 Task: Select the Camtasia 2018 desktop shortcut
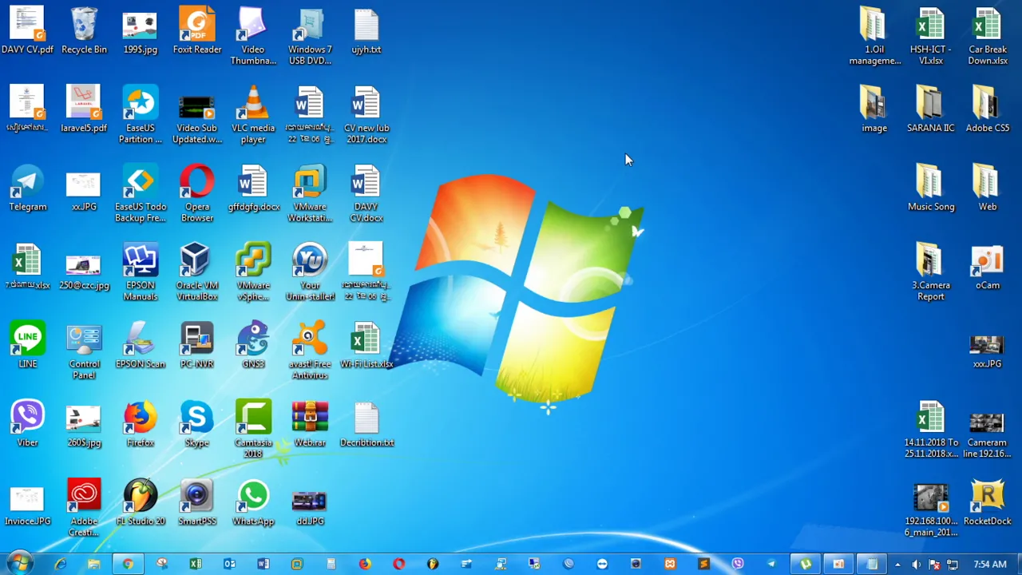click(x=253, y=429)
